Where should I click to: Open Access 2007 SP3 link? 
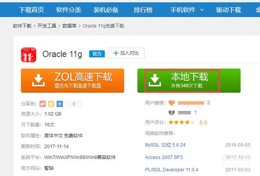point(164,157)
